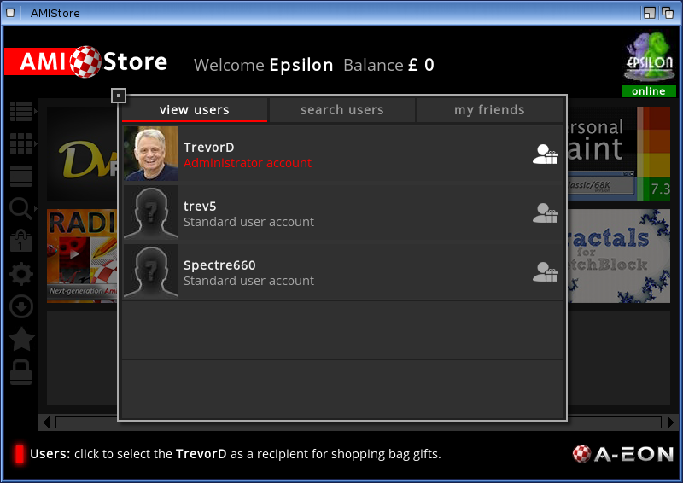Screen dimensions: 683x483
Task: Select the gift icon for TrevorD
Action: pos(545,154)
